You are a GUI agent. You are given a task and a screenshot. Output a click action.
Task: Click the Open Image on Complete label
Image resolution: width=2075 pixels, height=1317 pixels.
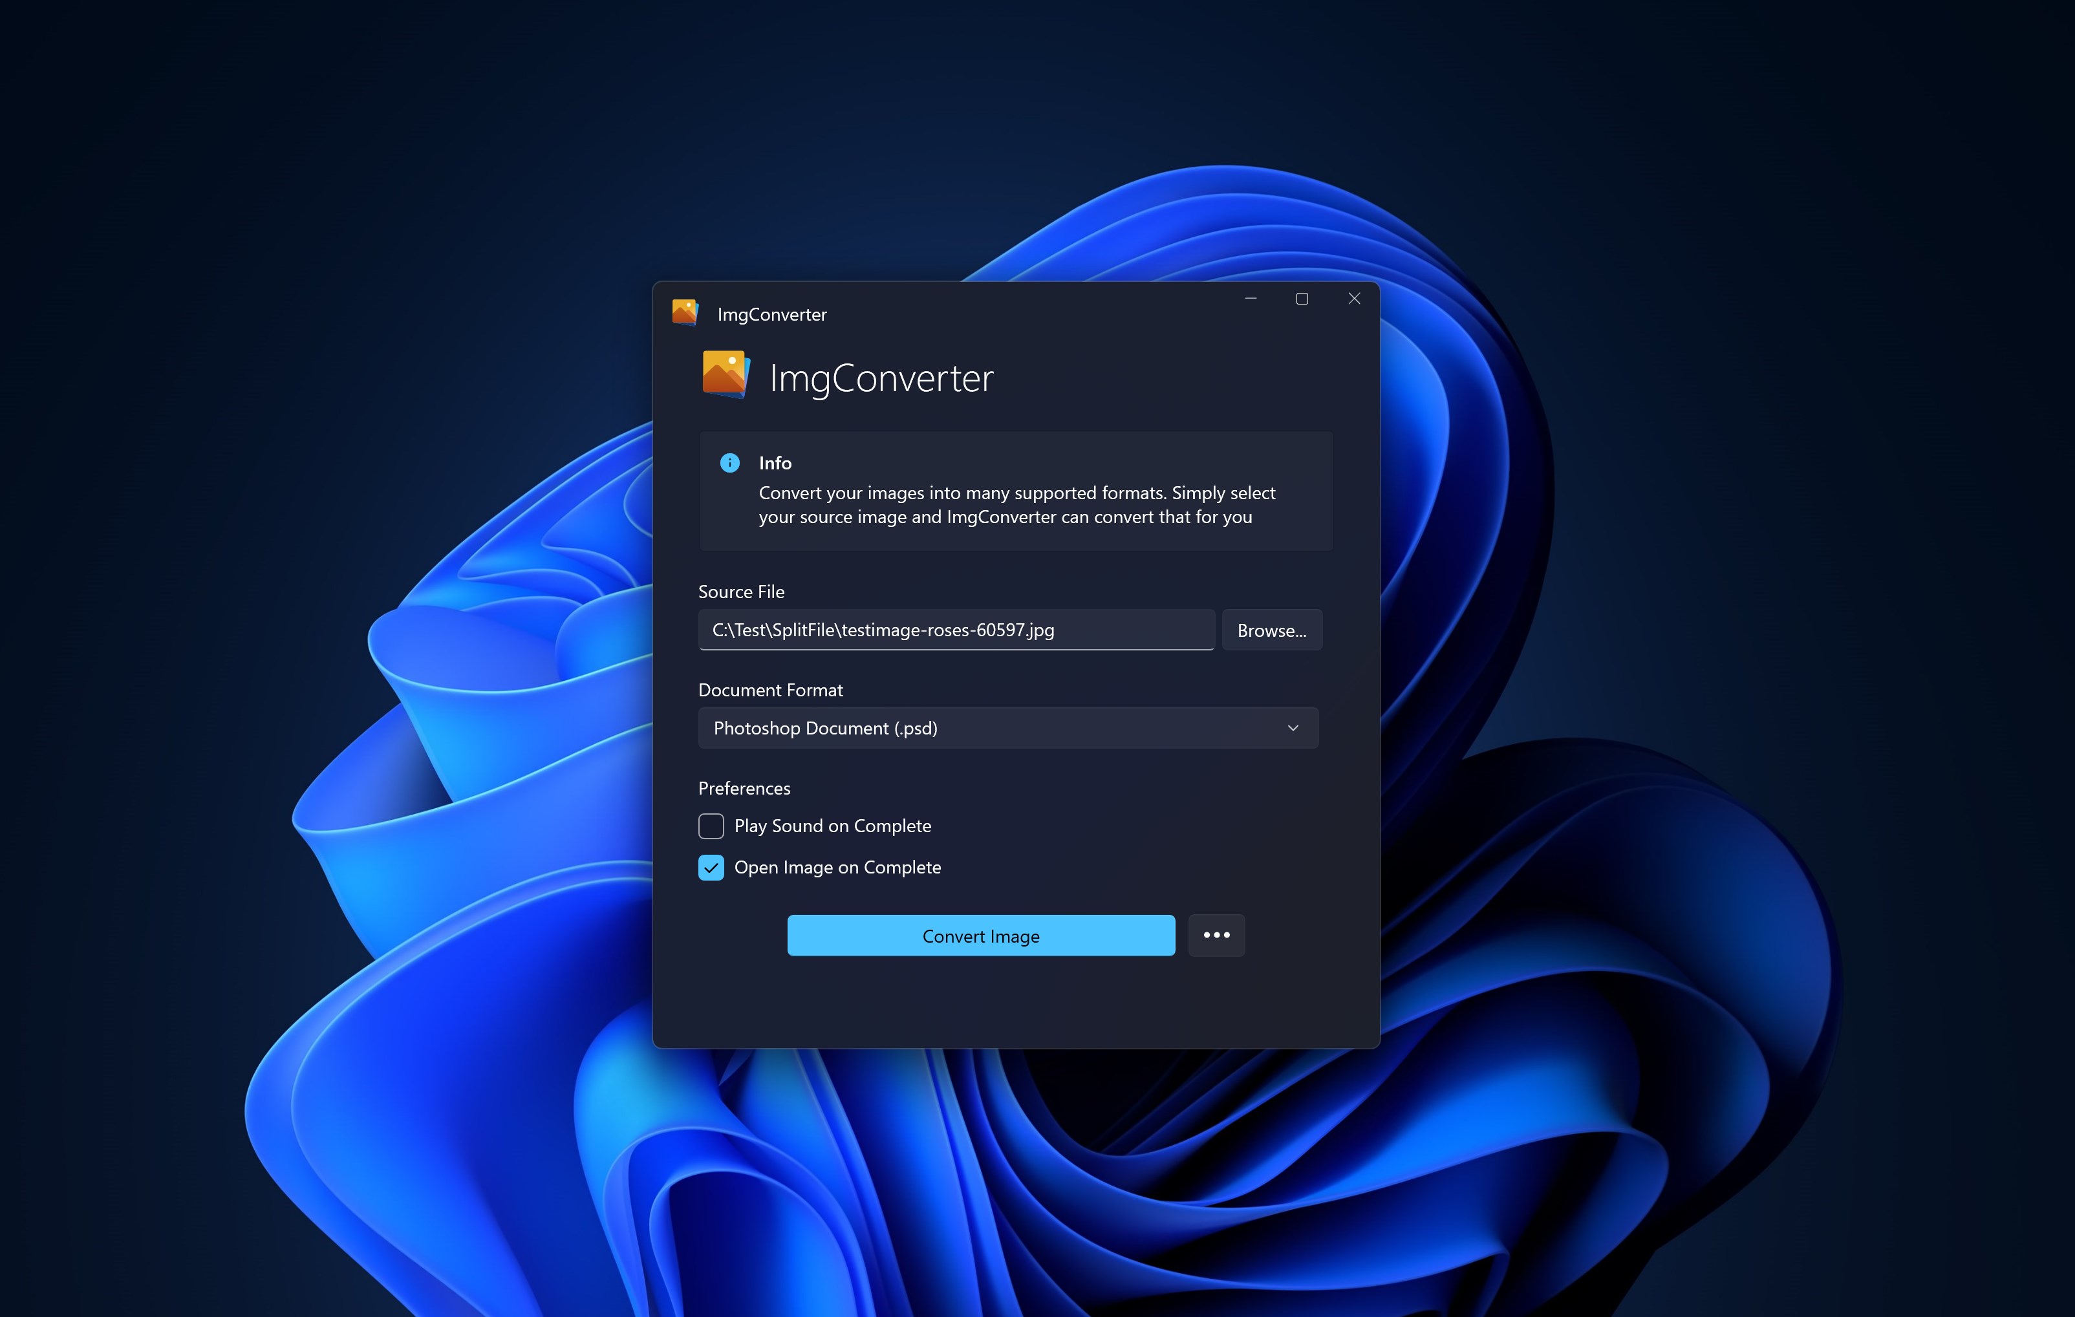pyautogui.click(x=837, y=868)
